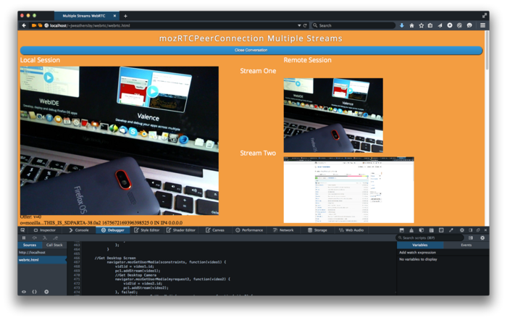
Task: Dock devtools to side of window
Action: click(471, 230)
